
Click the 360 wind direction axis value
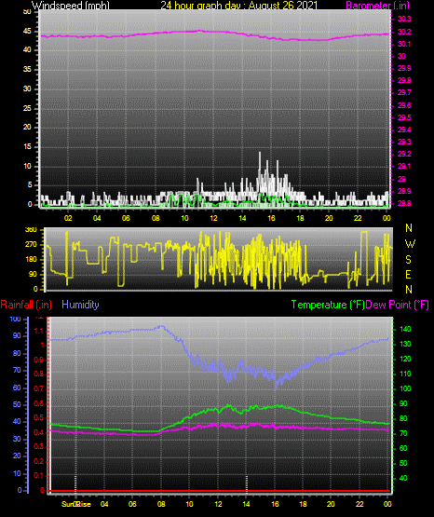(31, 230)
